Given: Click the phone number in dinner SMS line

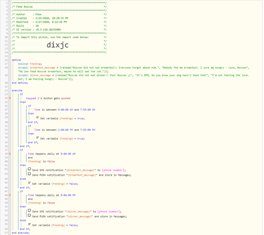Looking at the screenshot, I should click(x=108, y=211).
